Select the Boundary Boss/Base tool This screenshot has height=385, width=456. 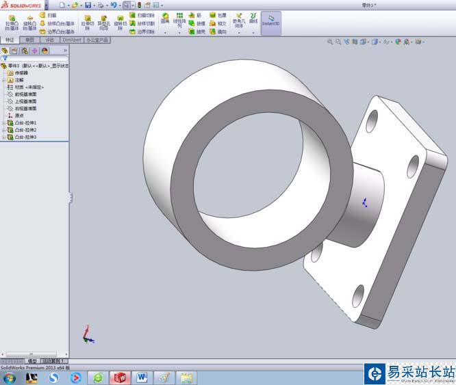[57, 31]
